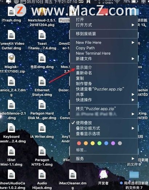This screenshot has height=190, width=149.
Task: Expand the 服务 submenu
Action: coord(104,158)
